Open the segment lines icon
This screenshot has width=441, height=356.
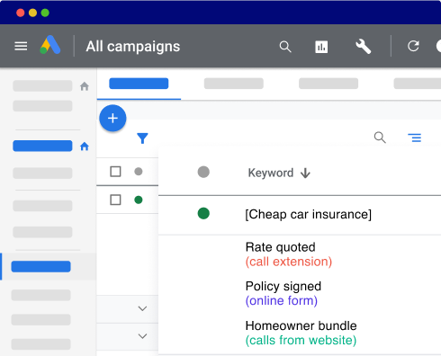click(415, 138)
